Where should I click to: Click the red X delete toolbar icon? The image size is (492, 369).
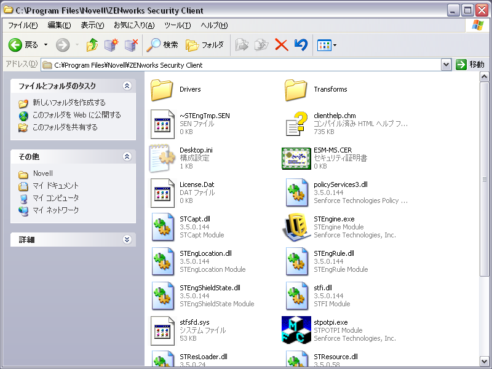[282, 45]
